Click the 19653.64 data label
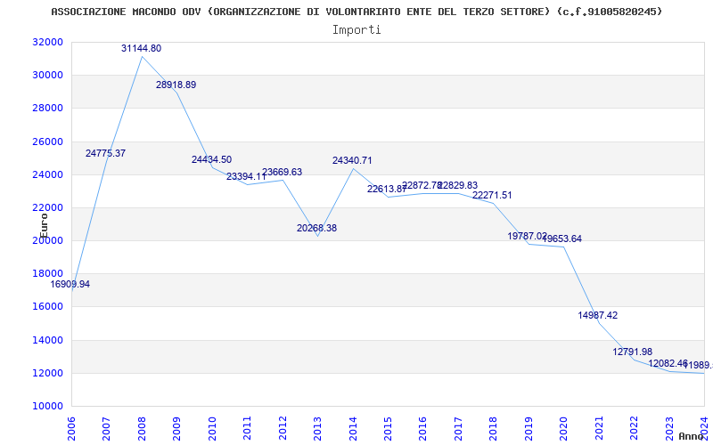 coord(562,239)
